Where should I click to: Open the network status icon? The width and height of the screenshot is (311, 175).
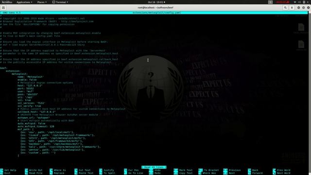(295, 2)
